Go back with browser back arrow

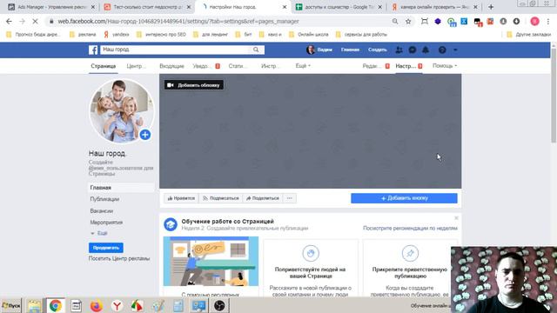click(x=9, y=22)
